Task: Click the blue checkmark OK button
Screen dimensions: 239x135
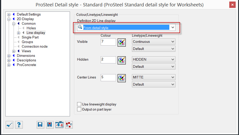Action: [x=9, y=125]
